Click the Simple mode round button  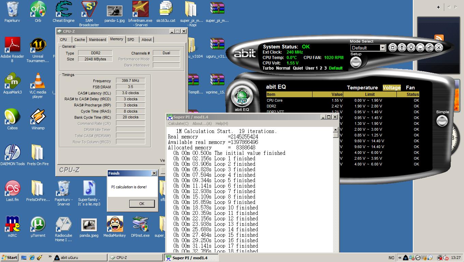coord(442,120)
